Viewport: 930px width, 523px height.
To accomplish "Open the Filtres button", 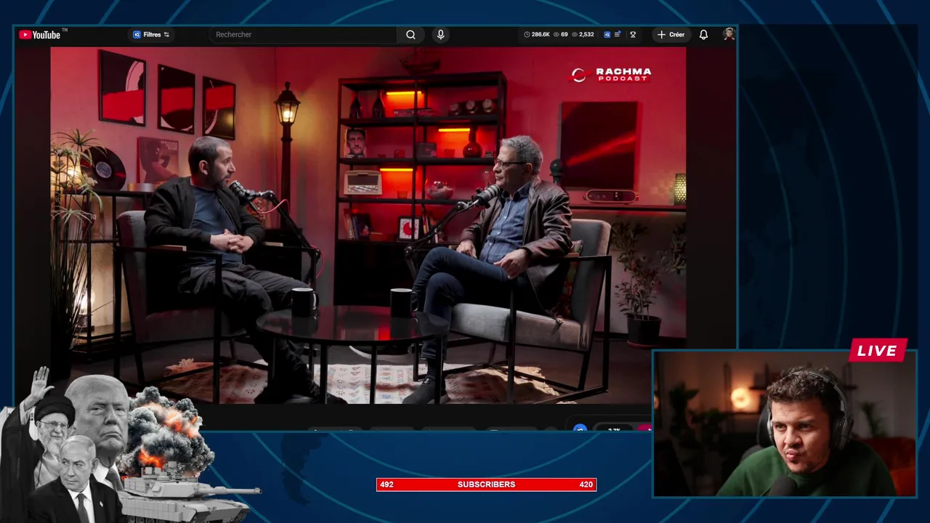I will pyautogui.click(x=151, y=35).
